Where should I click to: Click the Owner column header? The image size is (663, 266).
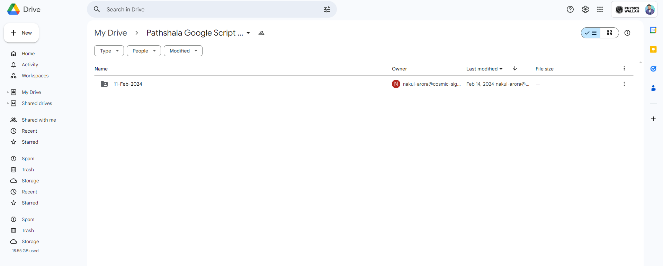coord(400,69)
